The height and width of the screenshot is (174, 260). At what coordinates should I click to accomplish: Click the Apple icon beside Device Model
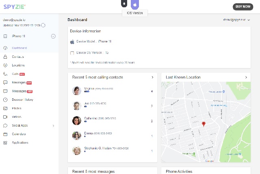(x=72, y=42)
